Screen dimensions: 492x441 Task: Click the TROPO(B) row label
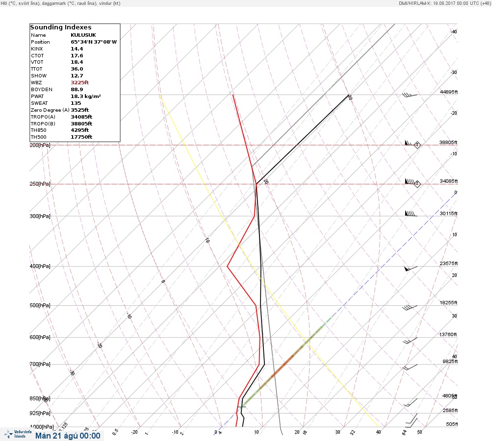(x=43, y=124)
